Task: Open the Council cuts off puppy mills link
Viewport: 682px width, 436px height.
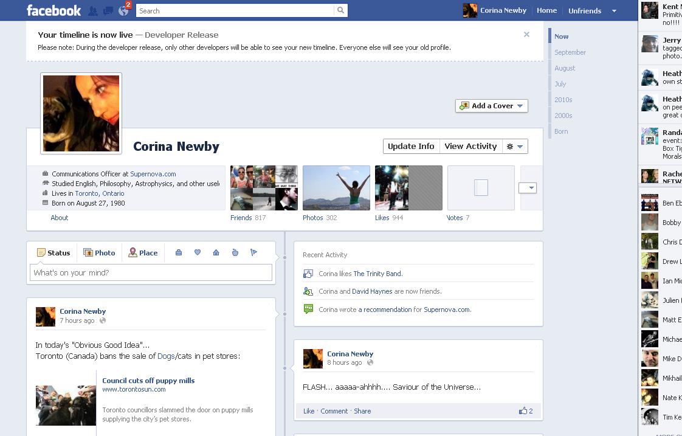Action: 148,381
